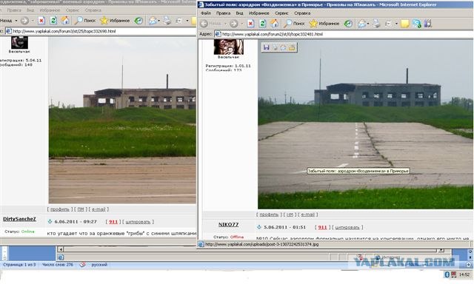Viewport: 474px width, 284px height.
Task: Click цитировать link in NIKO77 post
Action: [x=347, y=227]
